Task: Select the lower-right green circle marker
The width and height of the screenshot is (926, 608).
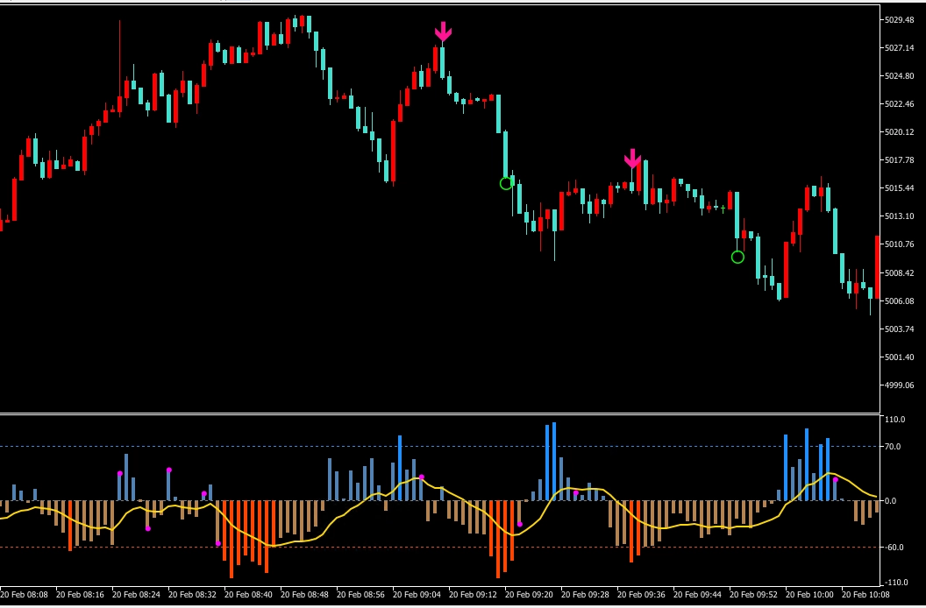Action: point(737,257)
